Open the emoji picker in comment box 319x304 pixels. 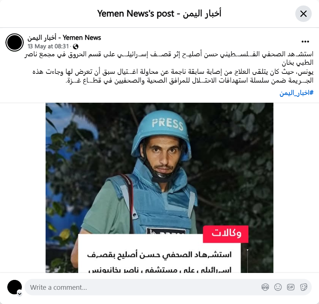pos(278,287)
